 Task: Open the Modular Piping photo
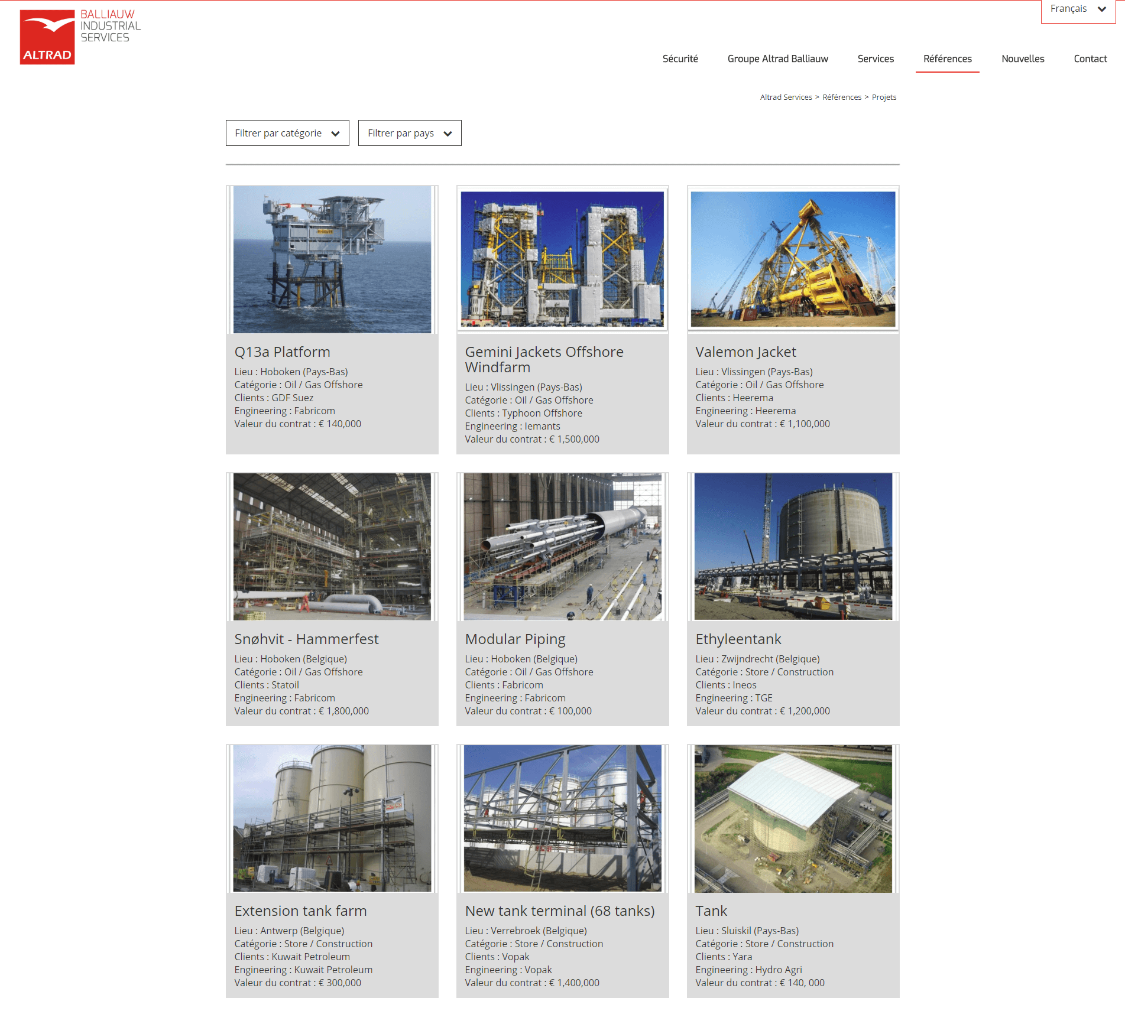[x=562, y=547]
